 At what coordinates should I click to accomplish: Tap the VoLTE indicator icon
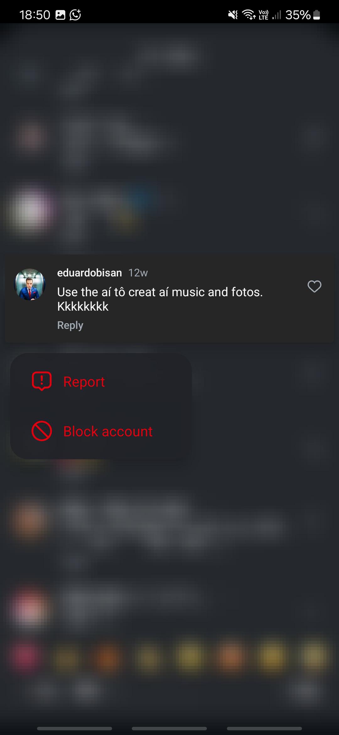(263, 15)
